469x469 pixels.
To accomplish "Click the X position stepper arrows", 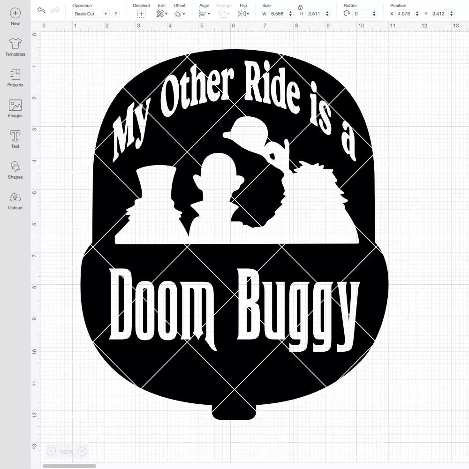I will 417,14.
